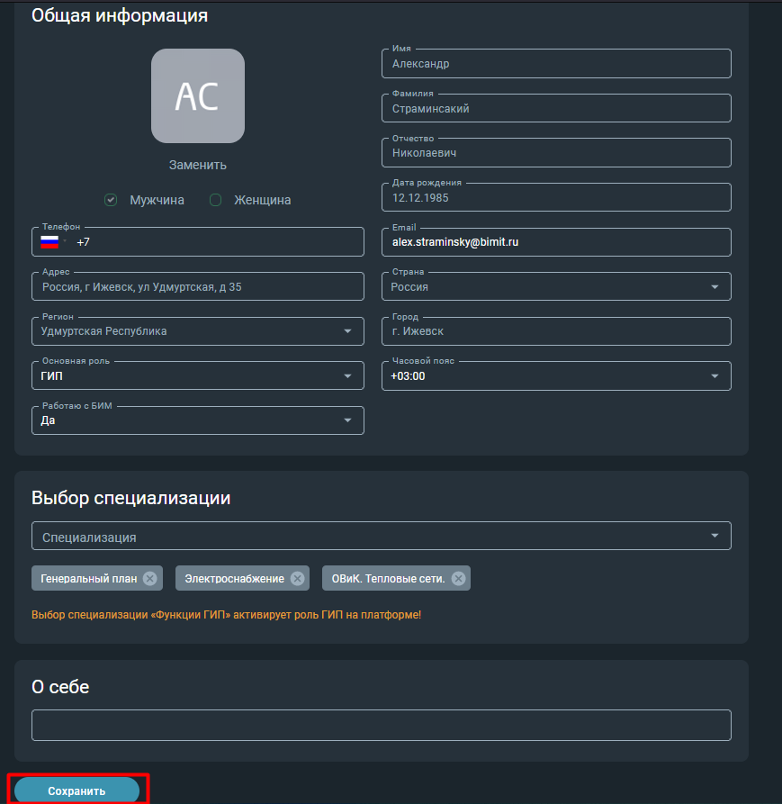782x804 pixels.
Task: Click the Email input field
Action: 556,242
